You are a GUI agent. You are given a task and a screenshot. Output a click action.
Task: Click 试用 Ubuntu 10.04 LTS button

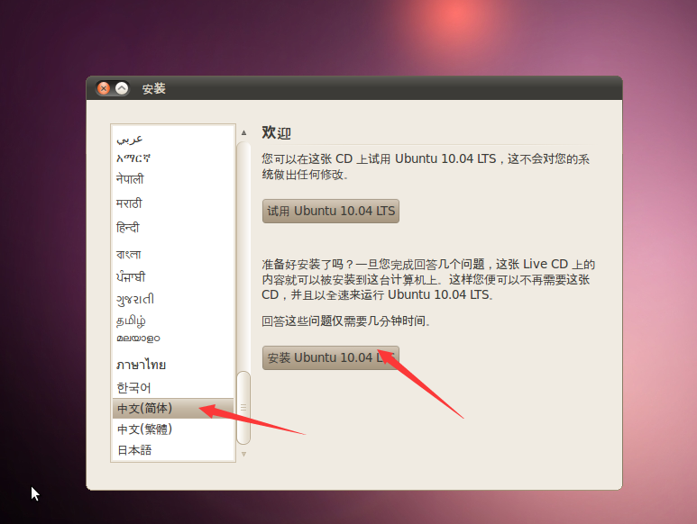(x=330, y=211)
